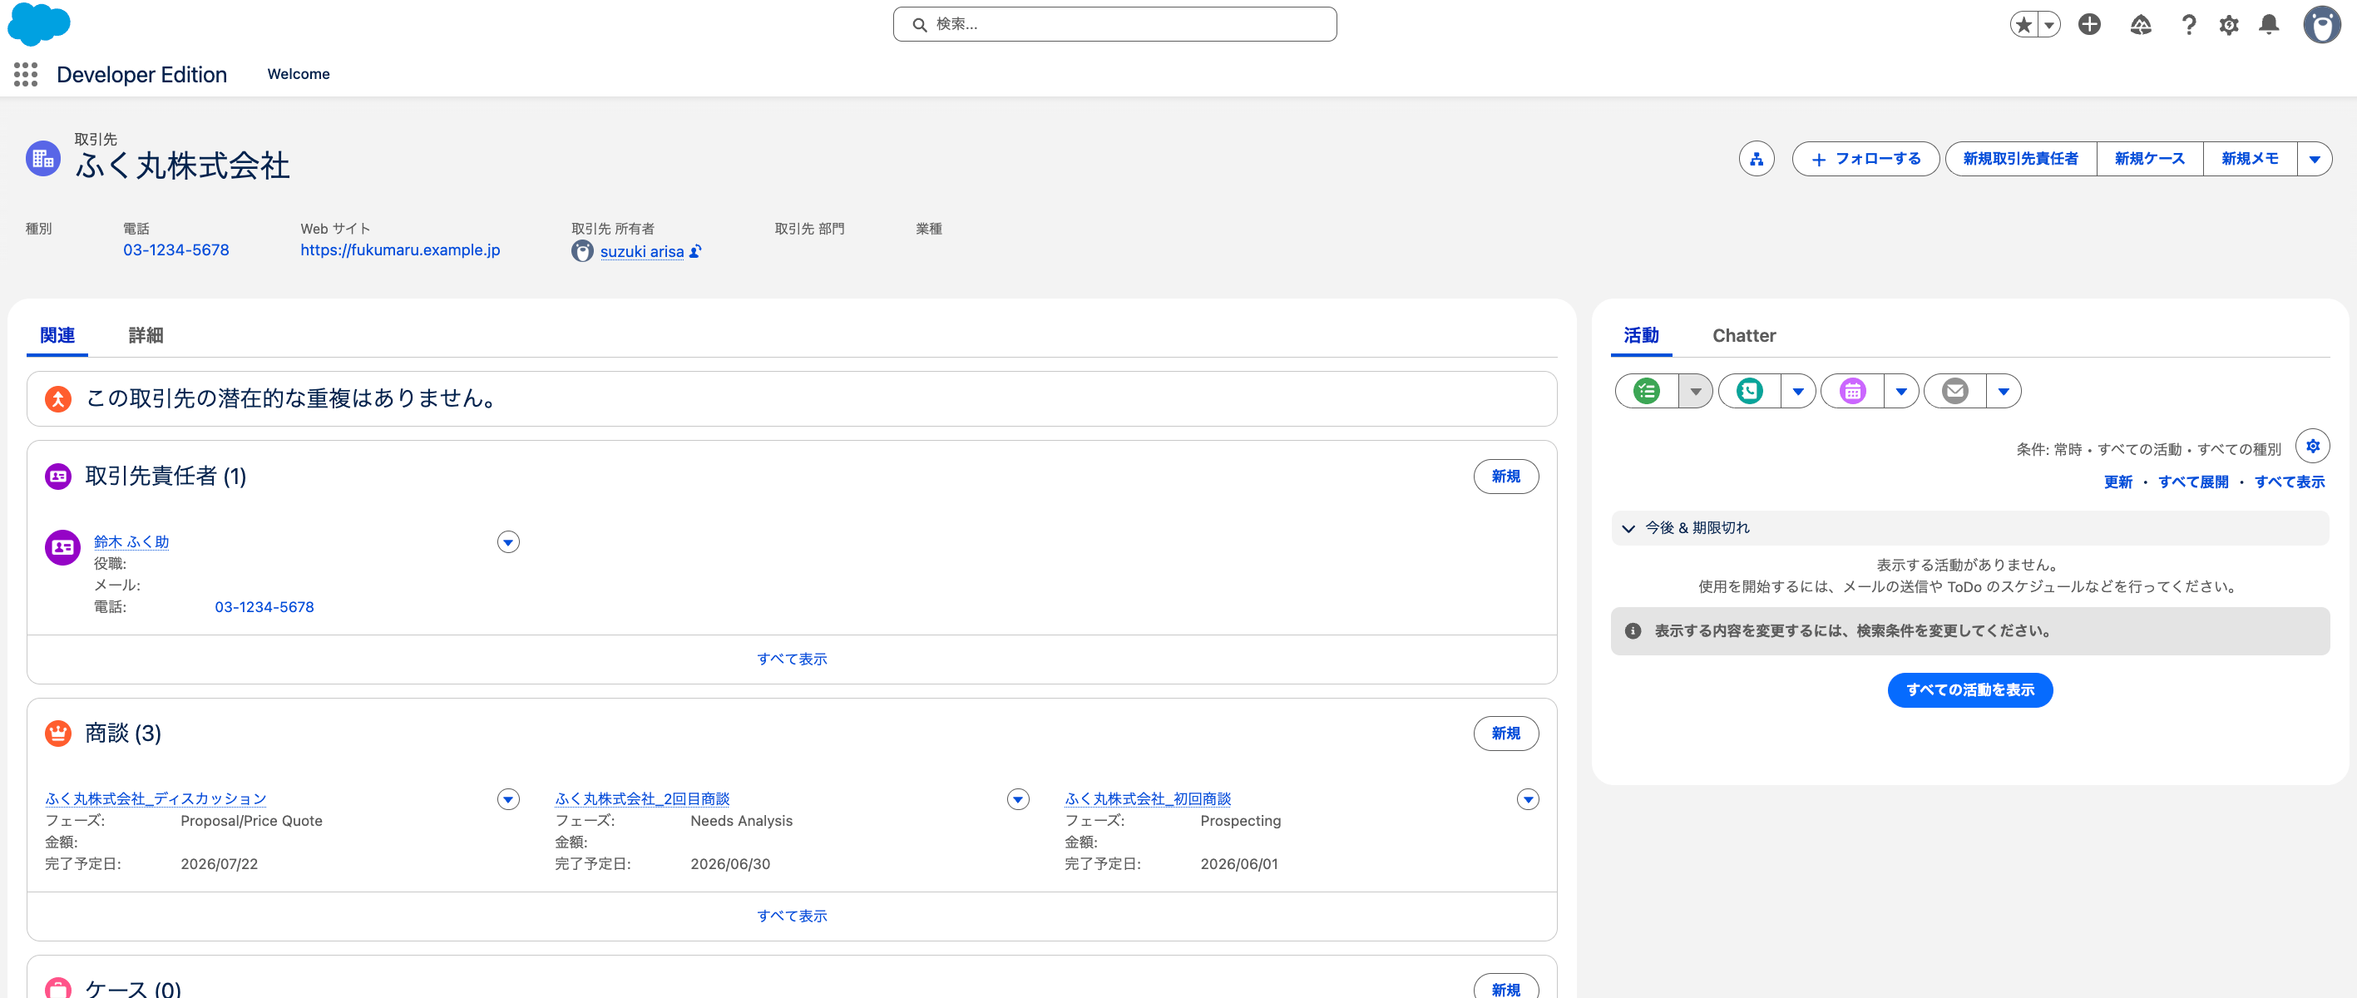Open the notifications bell
This screenshot has height=998, width=2357.
point(2269,25)
